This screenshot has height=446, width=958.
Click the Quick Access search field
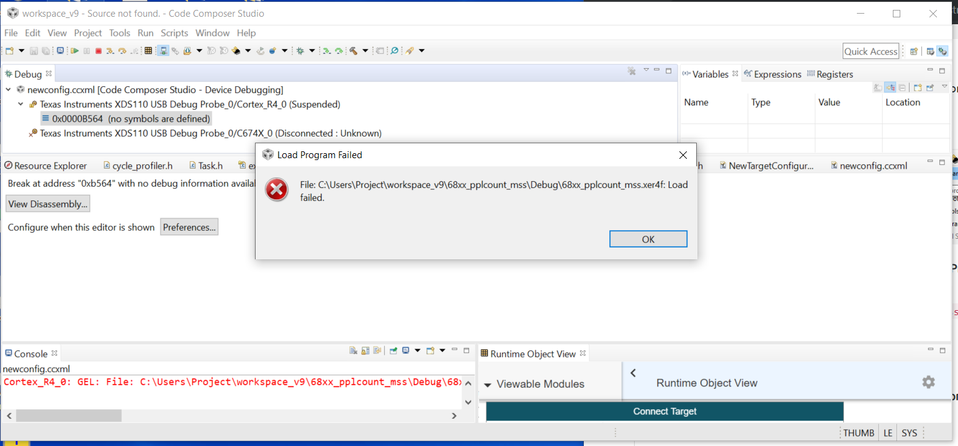pyautogui.click(x=871, y=51)
